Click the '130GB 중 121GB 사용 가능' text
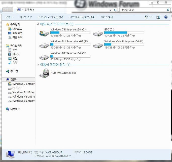Screen dimensions: 172x162 [66, 48]
